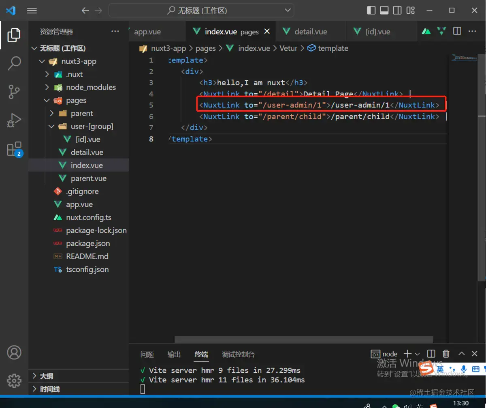Open the 输出 output panel tab
Image resolution: width=486 pixels, height=408 pixels.
[x=174, y=354]
